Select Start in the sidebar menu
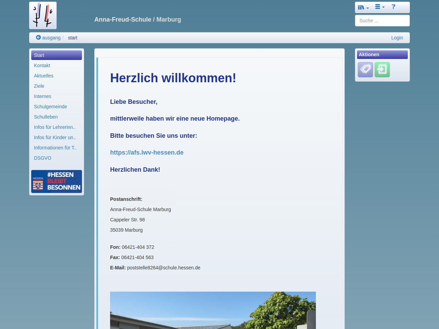Screen dimensions: 439x329 point(57,55)
